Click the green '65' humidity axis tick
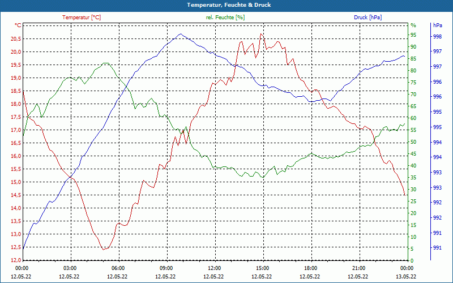This screenshot has width=453, height=283. [413, 106]
